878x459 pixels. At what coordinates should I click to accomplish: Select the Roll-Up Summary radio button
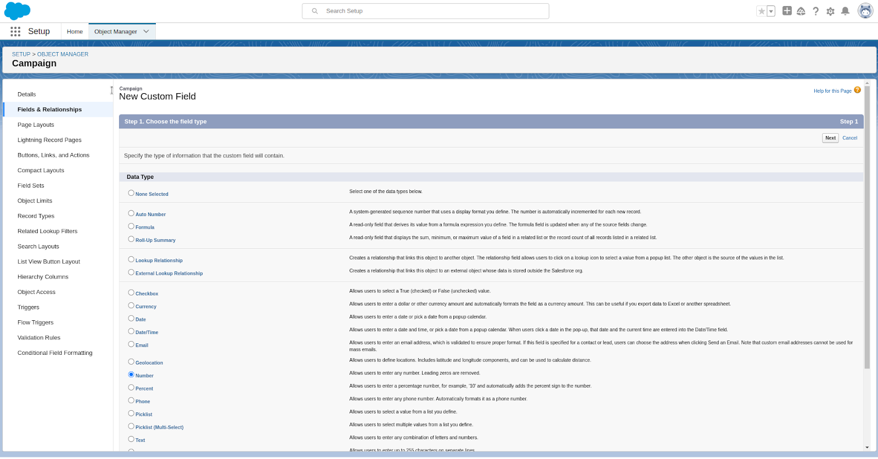point(131,239)
